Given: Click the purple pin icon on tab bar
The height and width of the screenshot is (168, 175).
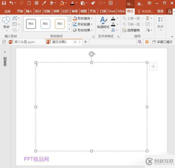Looking at the screenshot, I should pyautogui.click(x=140, y=42).
